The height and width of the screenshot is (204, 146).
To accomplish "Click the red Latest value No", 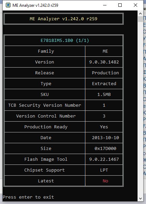I will pos(105,181).
